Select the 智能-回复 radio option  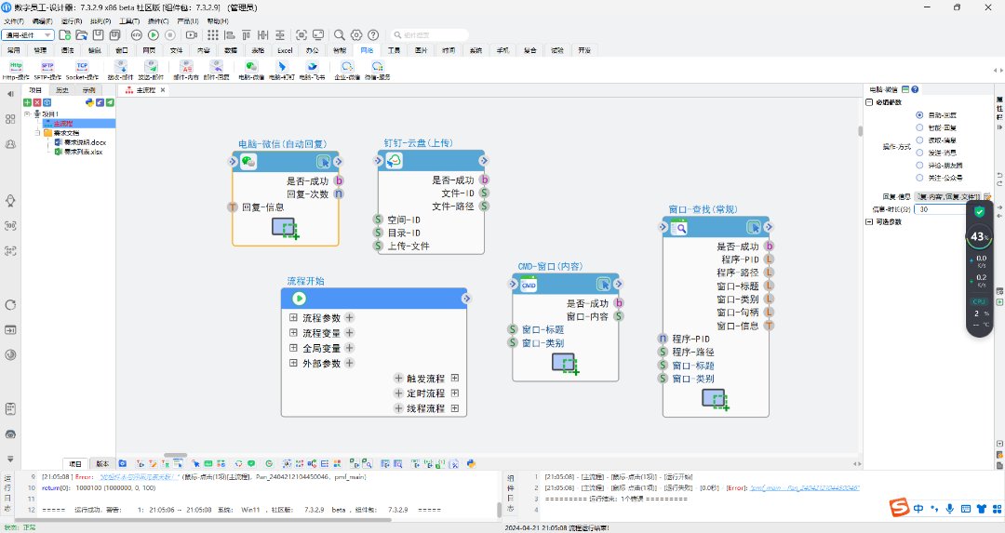tap(920, 127)
